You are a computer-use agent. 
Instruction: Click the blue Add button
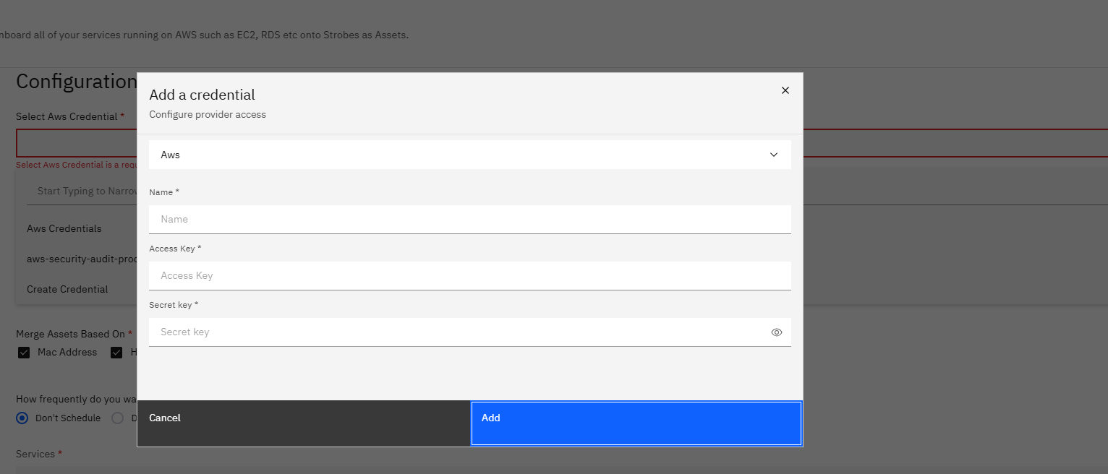click(636, 423)
